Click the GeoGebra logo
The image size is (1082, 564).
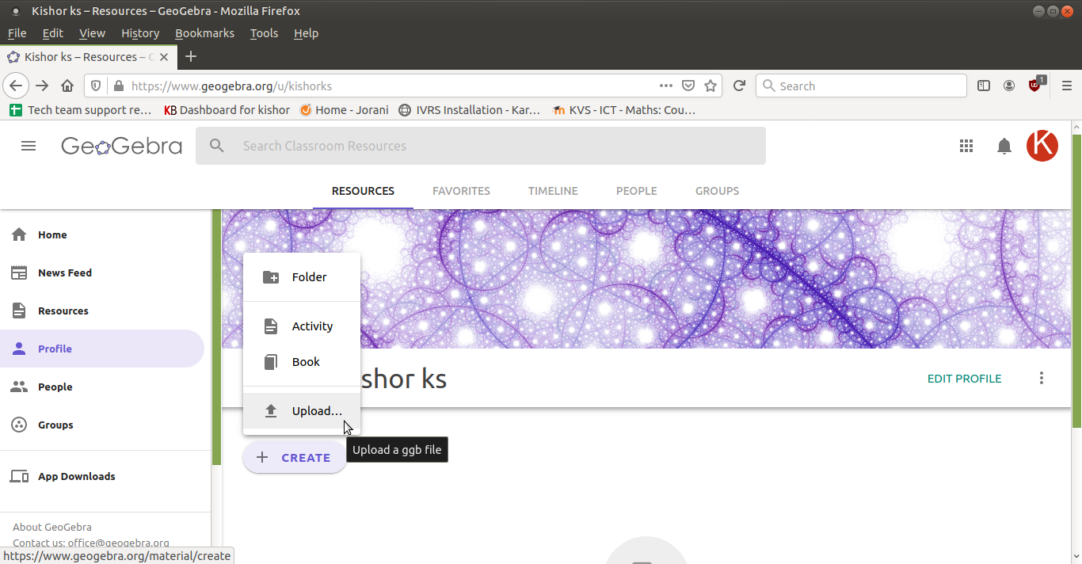tap(121, 146)
